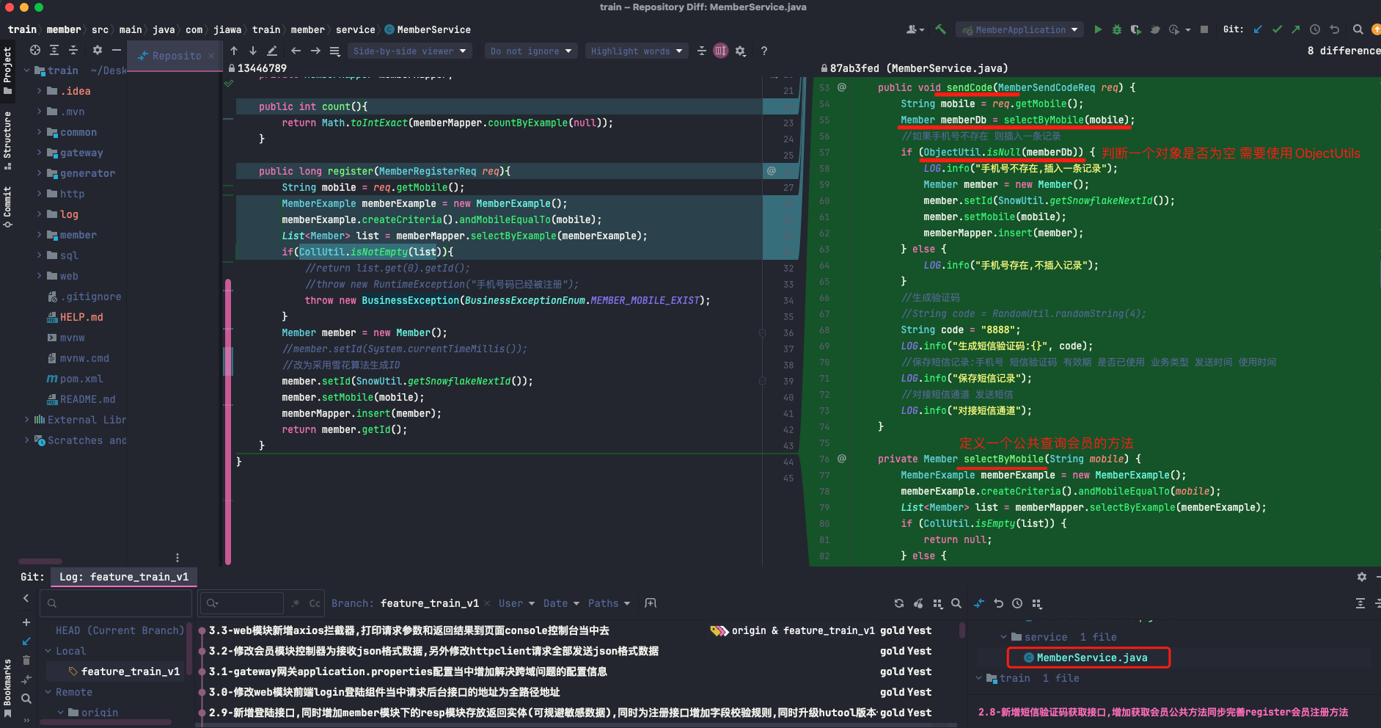The image size is (1381, 728).
Task: Push commits with the green Git arrow
Action: (1296, 29)
